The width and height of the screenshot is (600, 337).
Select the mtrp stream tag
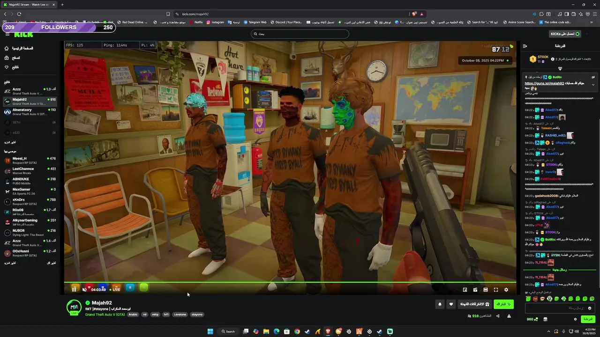pyautogui.click(x=155, y=315)
